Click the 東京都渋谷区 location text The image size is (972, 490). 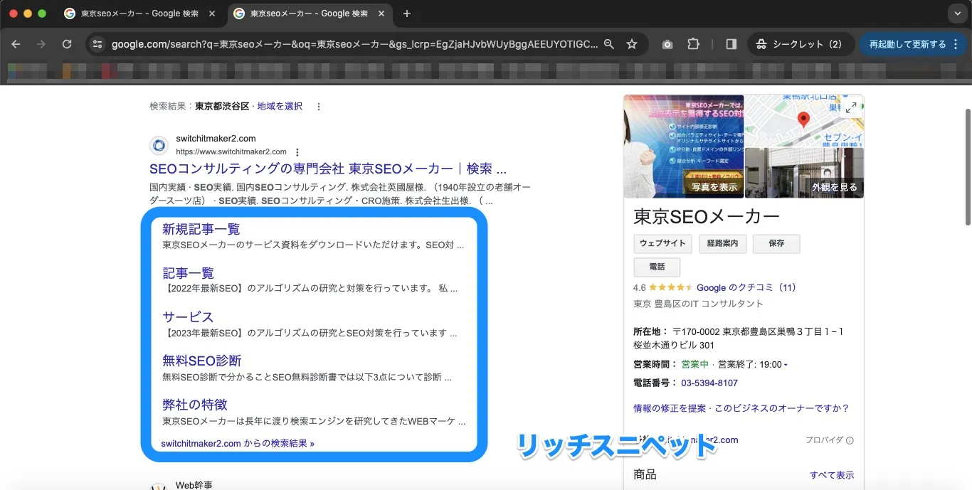coord(222,106)
